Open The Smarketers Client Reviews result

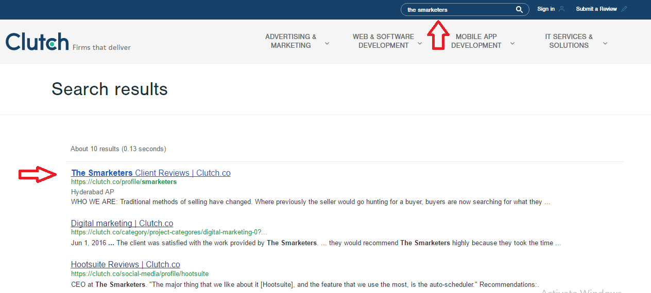tap(151, 173)
